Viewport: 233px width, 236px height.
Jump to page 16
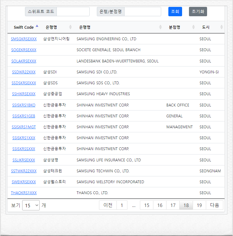click(x=160, y=205)
